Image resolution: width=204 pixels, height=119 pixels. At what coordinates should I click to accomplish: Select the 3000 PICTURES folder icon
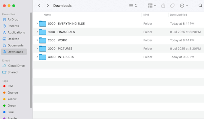pyautogui.click(x=43, y=49)
